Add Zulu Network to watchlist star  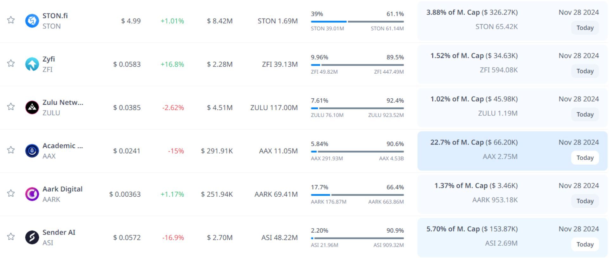[x=11, y=107]
